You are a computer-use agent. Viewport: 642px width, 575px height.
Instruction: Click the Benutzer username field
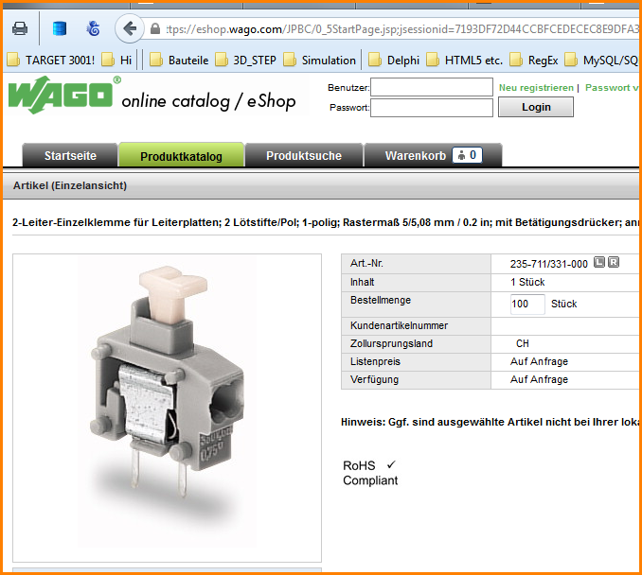pos(431,88)
